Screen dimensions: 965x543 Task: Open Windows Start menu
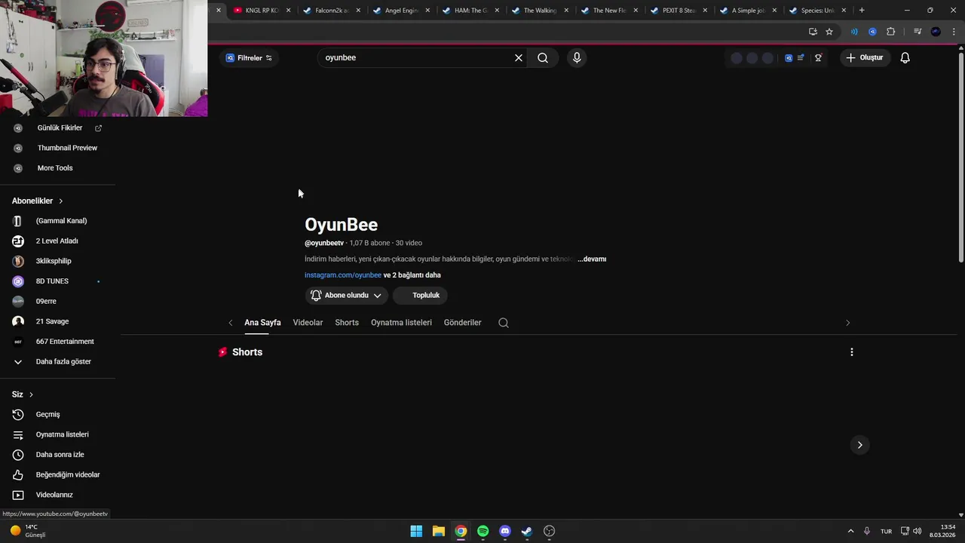point(416,531)
